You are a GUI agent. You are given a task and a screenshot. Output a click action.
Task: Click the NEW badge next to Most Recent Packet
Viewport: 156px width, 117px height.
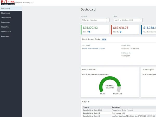pyautogui.click(x=104, y=39)
